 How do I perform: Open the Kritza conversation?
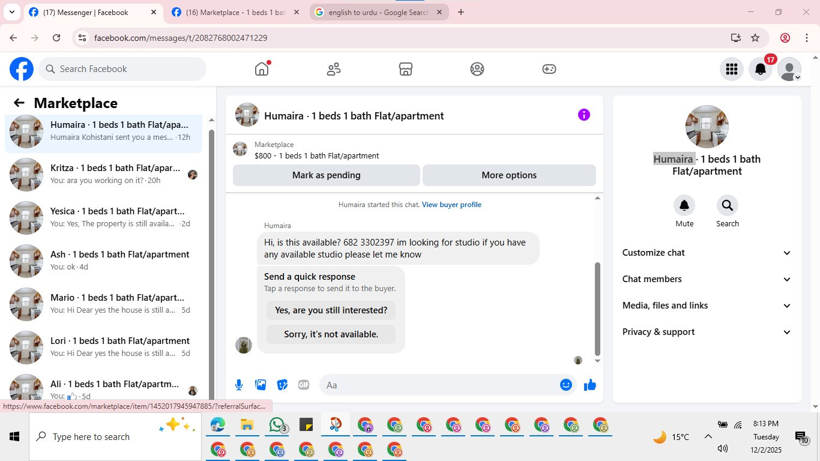point(103,175)
